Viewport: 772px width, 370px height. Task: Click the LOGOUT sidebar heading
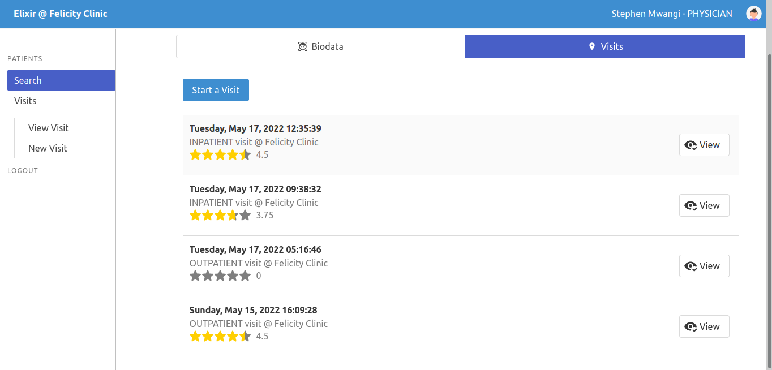[23, 170]
